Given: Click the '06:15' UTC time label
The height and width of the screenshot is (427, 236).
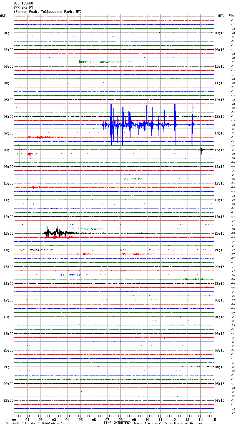Looking at the screenshot, I should (x=220, y=401).
